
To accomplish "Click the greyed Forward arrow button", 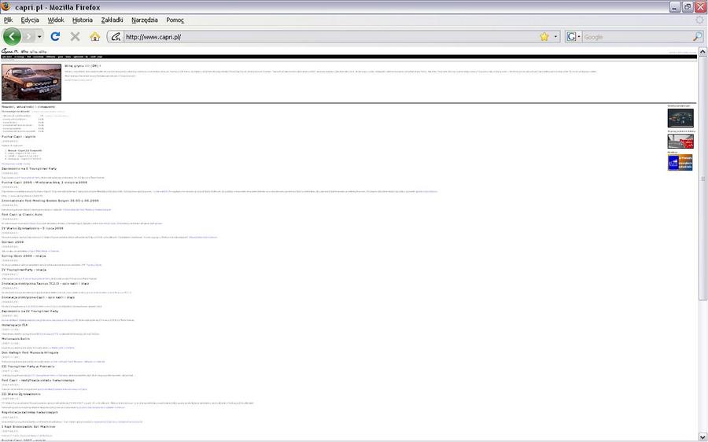I will pyautogui.click(x=29, y=36).
